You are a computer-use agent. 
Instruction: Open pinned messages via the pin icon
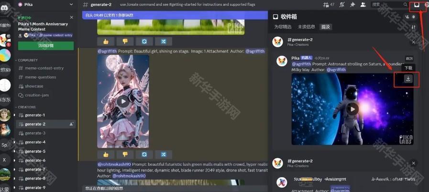click(352, 4)
